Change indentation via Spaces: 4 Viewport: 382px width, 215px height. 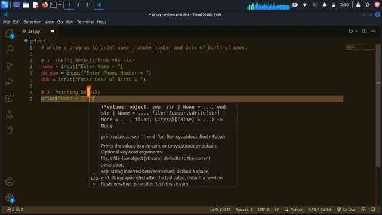tap(244, 210)
